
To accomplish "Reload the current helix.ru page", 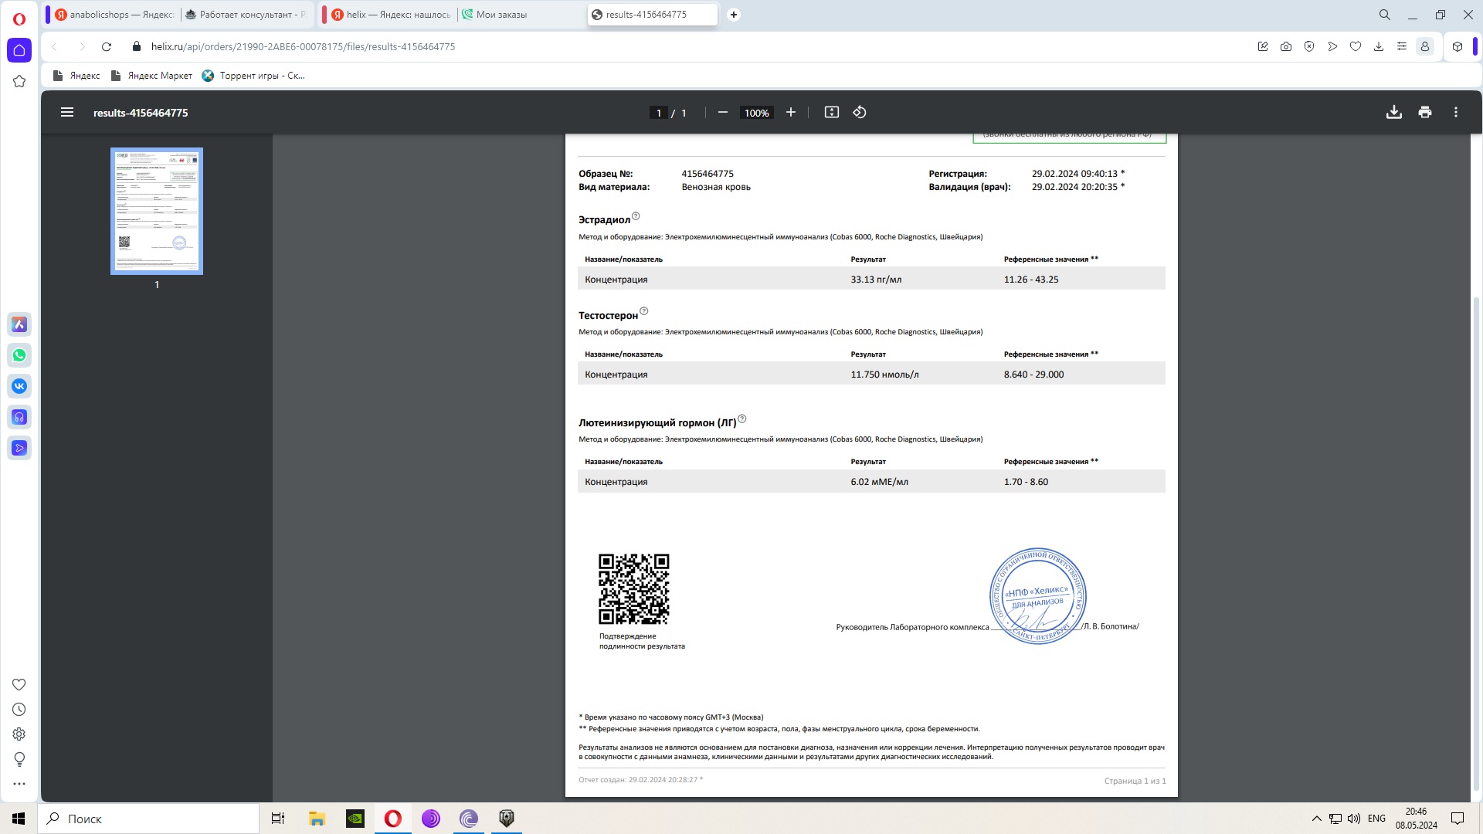I will point(107,46).
